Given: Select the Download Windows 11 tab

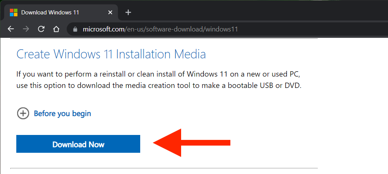Looking at the screenshot, I should [x=57, y=12].
